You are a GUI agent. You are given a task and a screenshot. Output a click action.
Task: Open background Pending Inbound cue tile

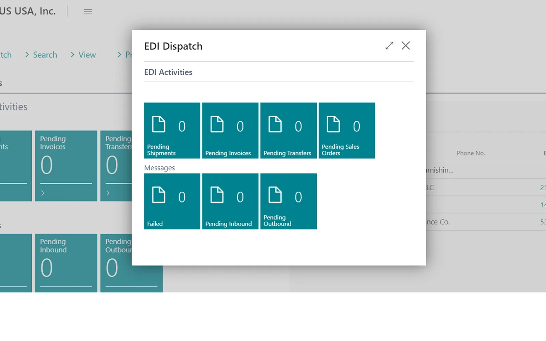tap(66, 263)
